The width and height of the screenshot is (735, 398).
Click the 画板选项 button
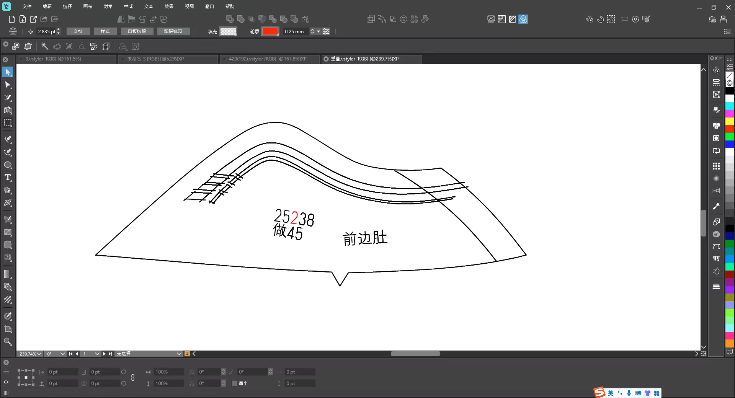click(137, 31)
